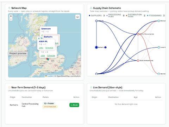This screenshot has width=169, height=127.
Task: Click Barfoot's origin cell in demand table
Action: tap(14, 105)
